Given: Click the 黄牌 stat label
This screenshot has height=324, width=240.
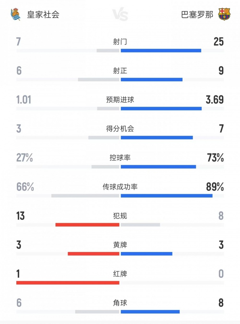Looking at the screenshot, I should click(x=120, y=245).
